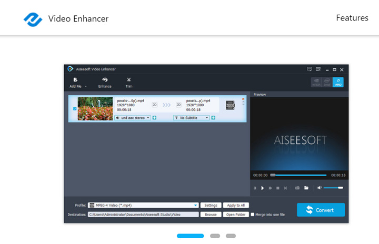Toggle Intel hardware acceleration
The height and width of the screenshot is (244, 379).
point(327,82)
